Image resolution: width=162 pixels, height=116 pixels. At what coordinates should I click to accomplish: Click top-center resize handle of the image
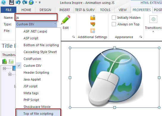click(x=114, y=48)
